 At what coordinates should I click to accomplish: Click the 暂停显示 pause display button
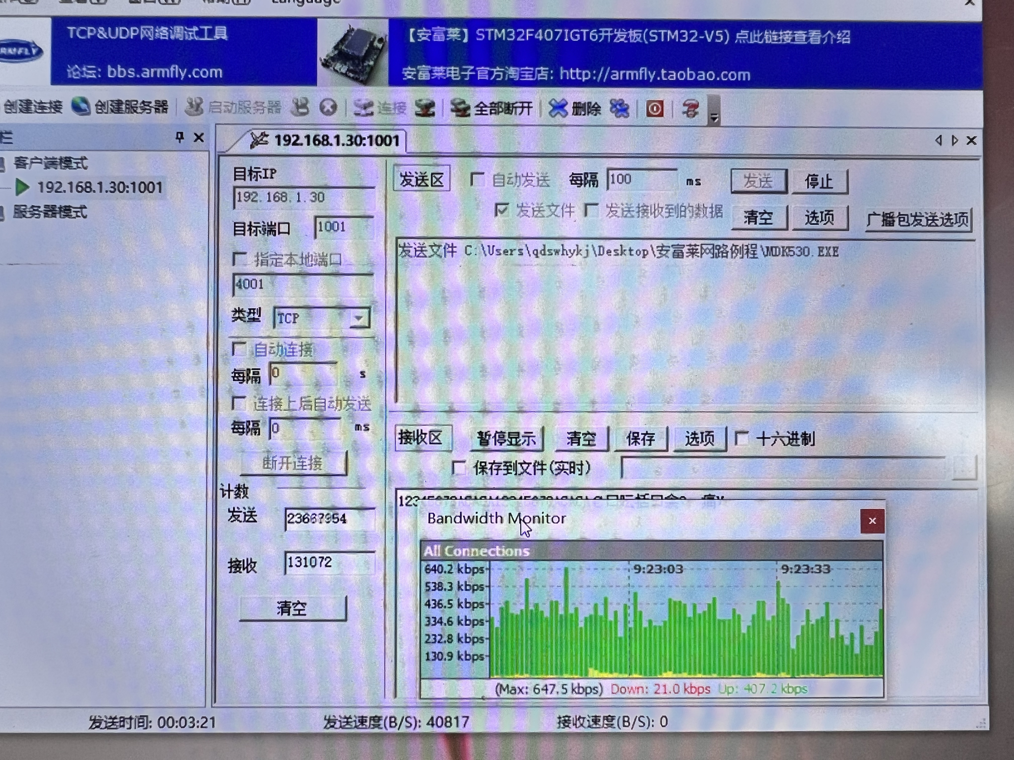coord(506,439)
